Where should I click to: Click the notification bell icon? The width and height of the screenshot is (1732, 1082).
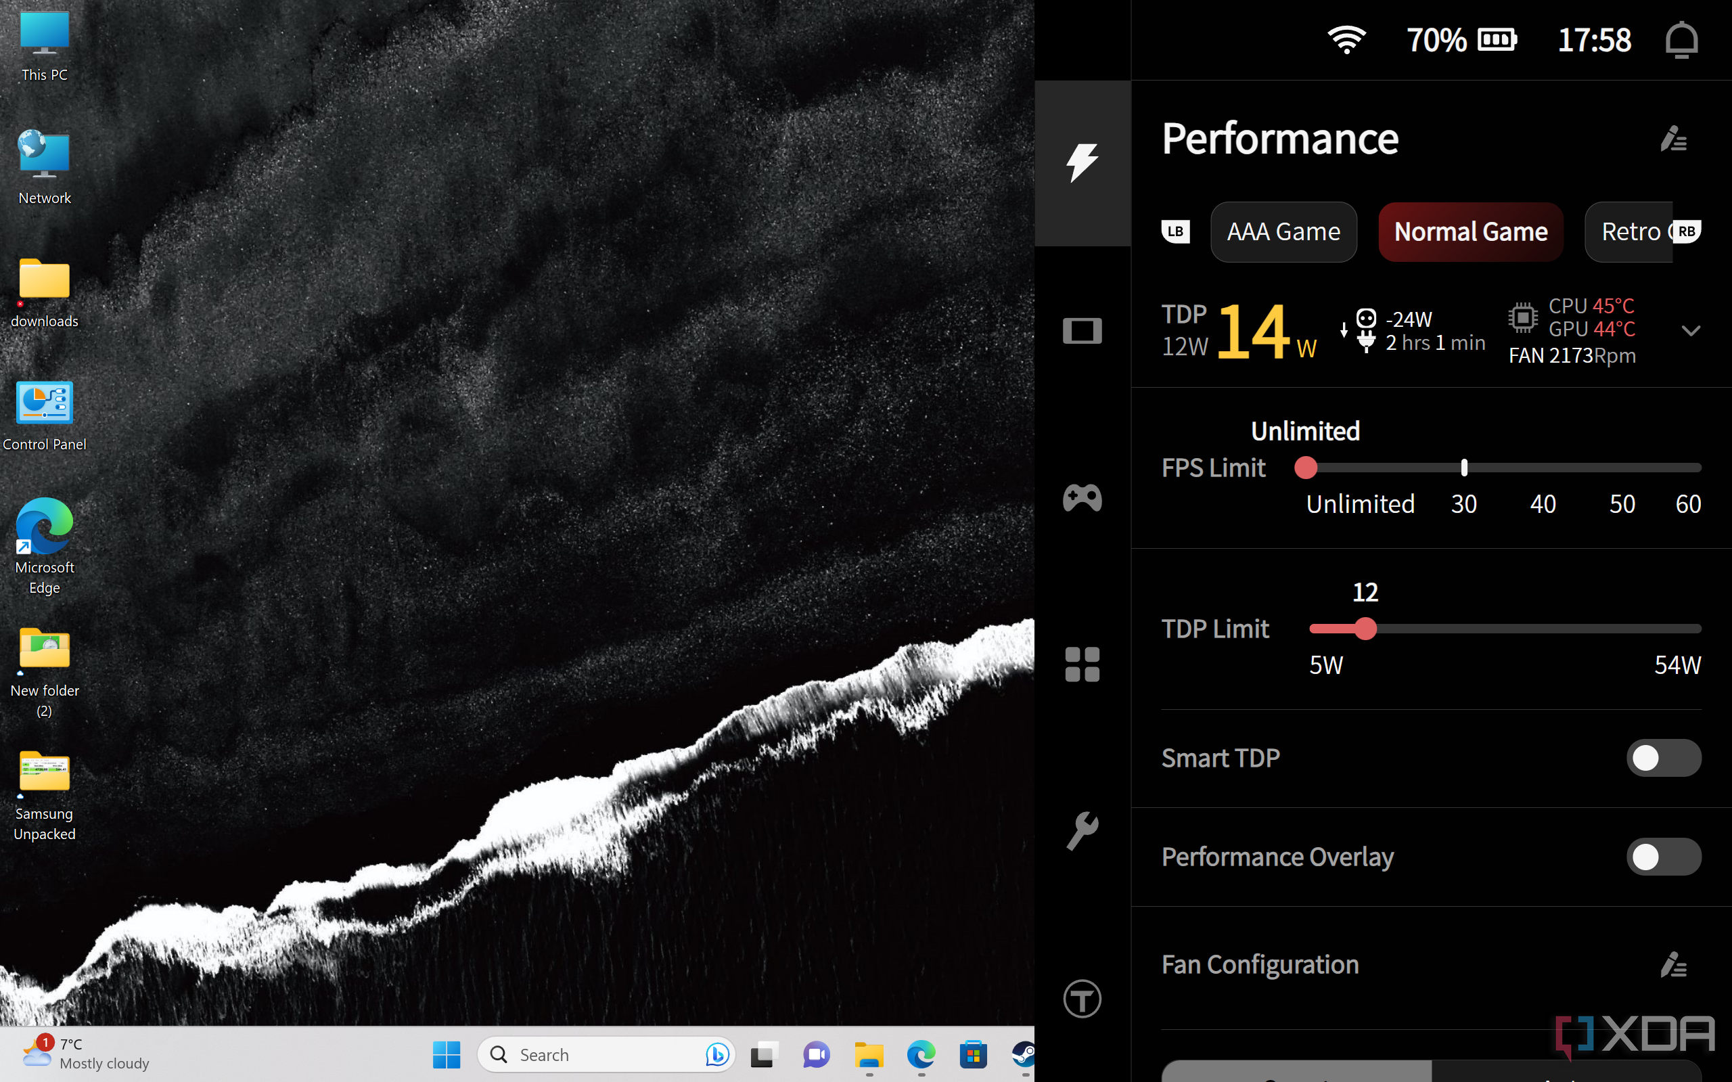[1681, 40]
